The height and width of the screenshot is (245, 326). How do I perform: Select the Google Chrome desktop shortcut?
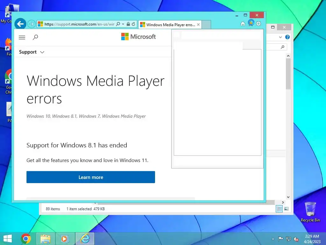click(x=8, y=81)
